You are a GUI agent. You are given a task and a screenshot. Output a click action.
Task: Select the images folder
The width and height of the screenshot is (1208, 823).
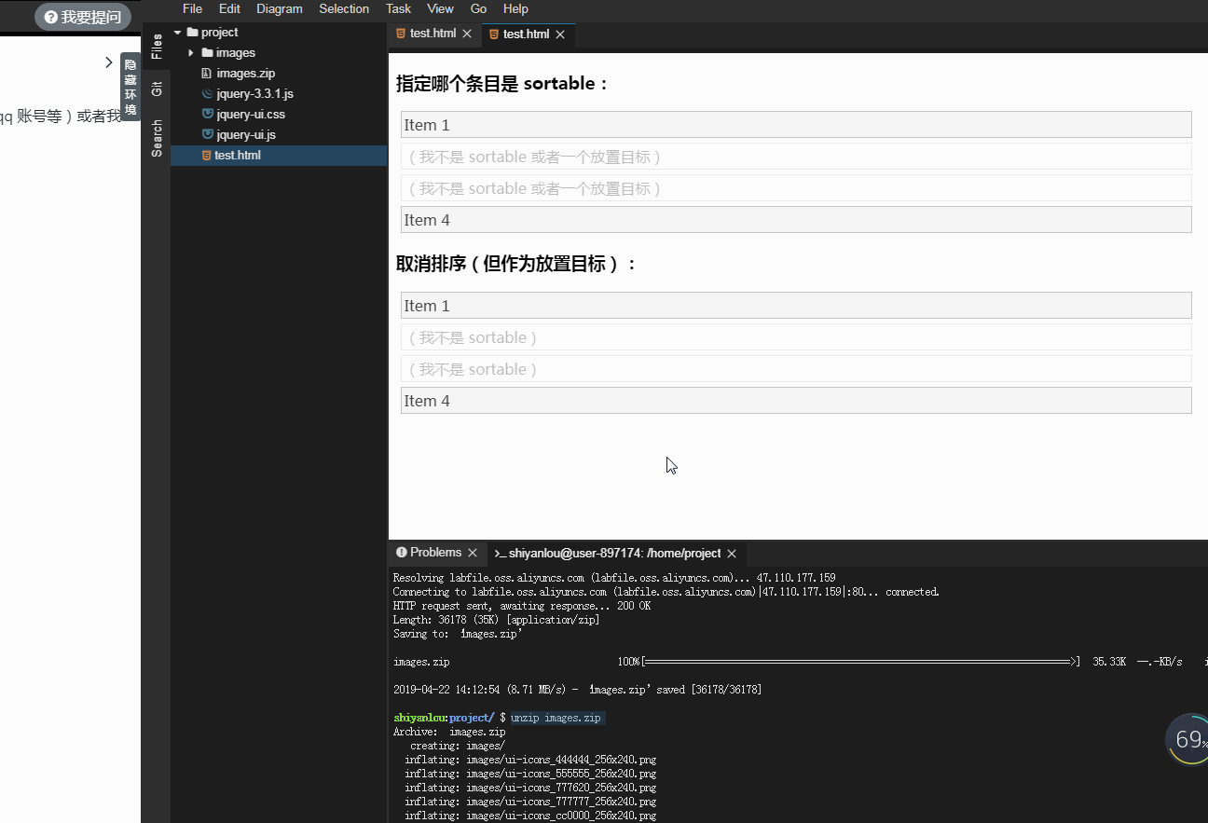click(279, 53)
